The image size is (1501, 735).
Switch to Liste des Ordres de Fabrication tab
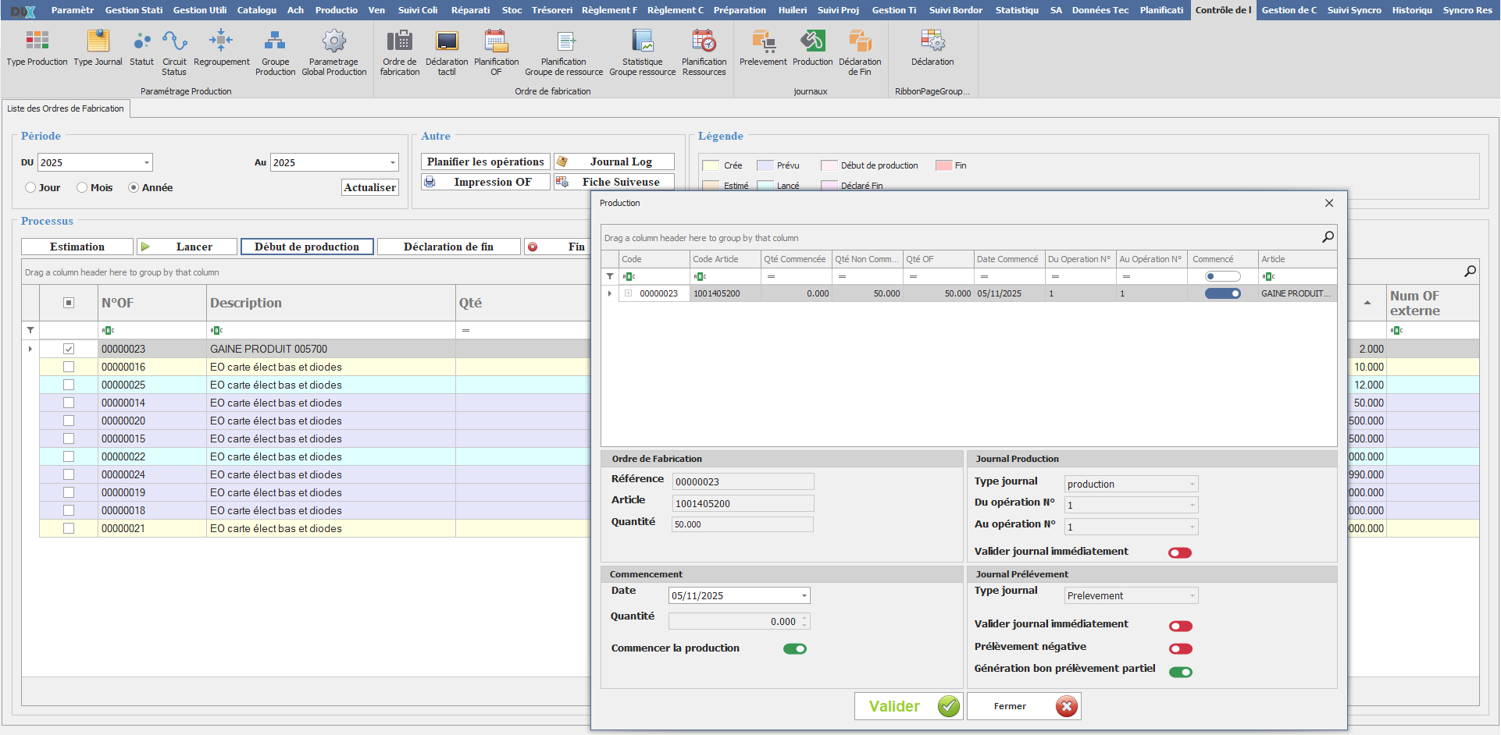(66, 108)
